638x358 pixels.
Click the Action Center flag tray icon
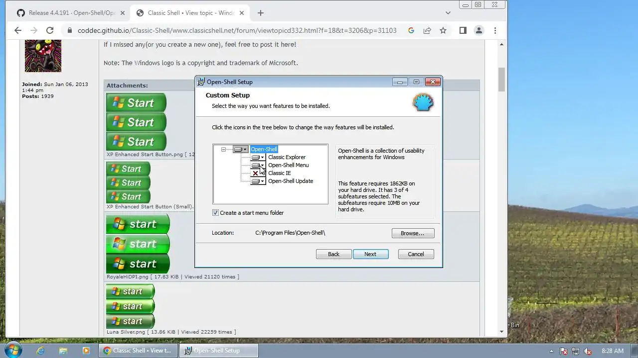564,351
